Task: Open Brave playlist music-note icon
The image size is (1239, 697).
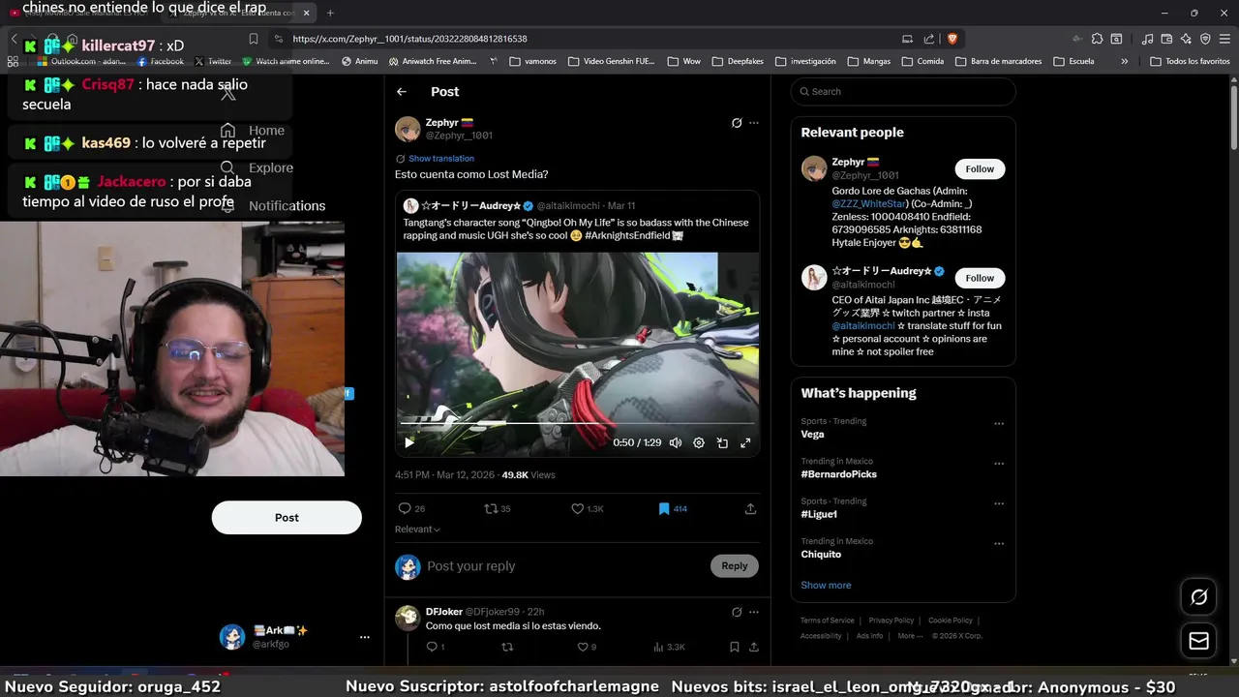Action: (1147, 39)
